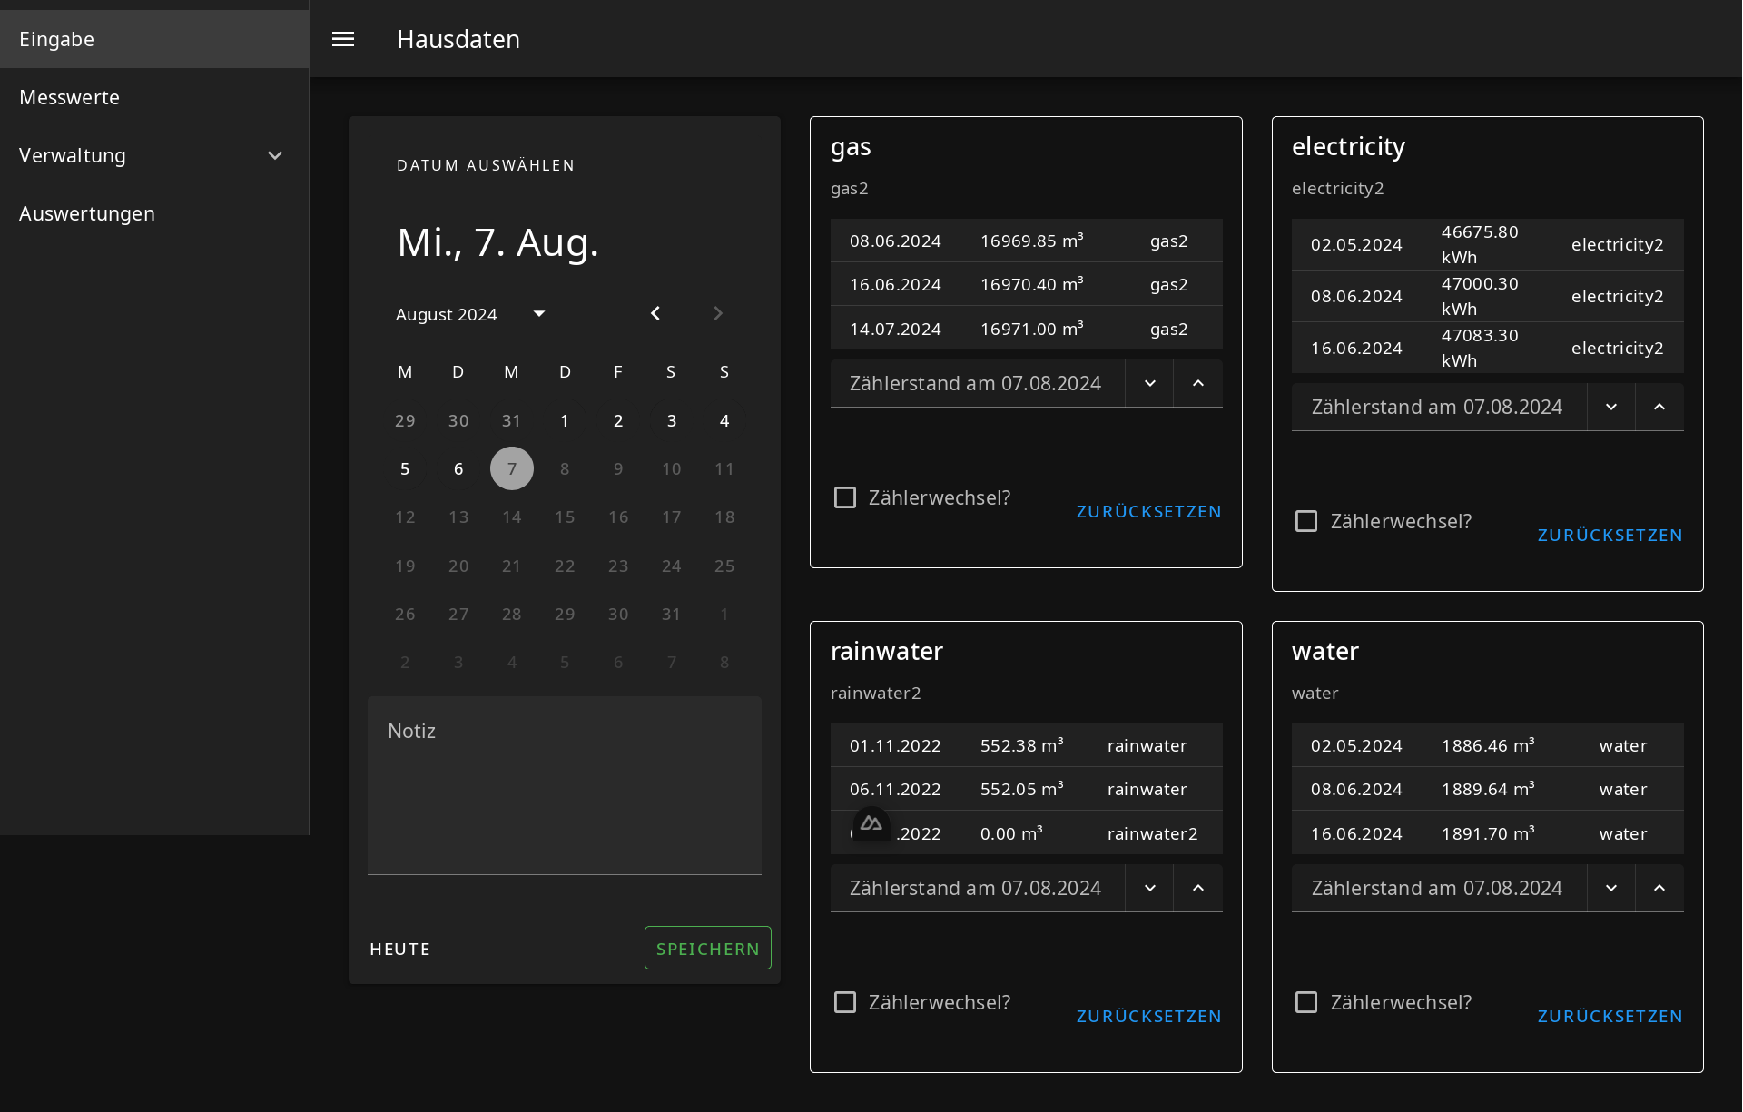
Task: Click gas reading row 14.07.2024
Action: click(x=1027, y=328)
